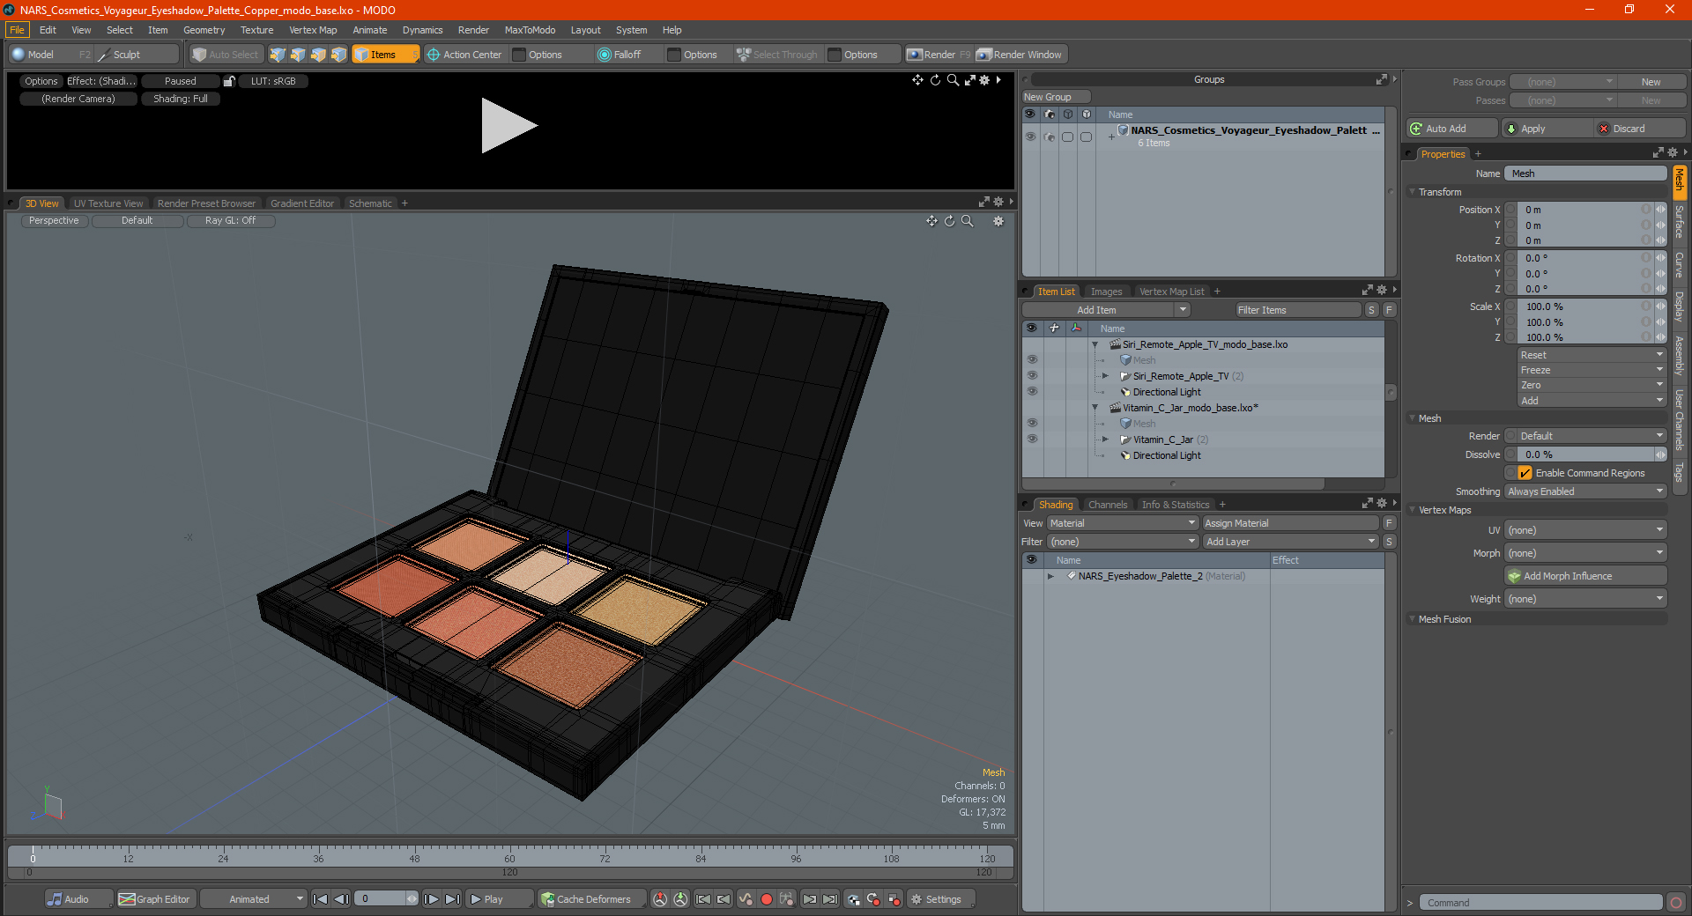The height and width of the screenshot is (916, 1692).
Task: Expand NARS_Eyeshadow_Palette_2 material
Action: 1050,576
